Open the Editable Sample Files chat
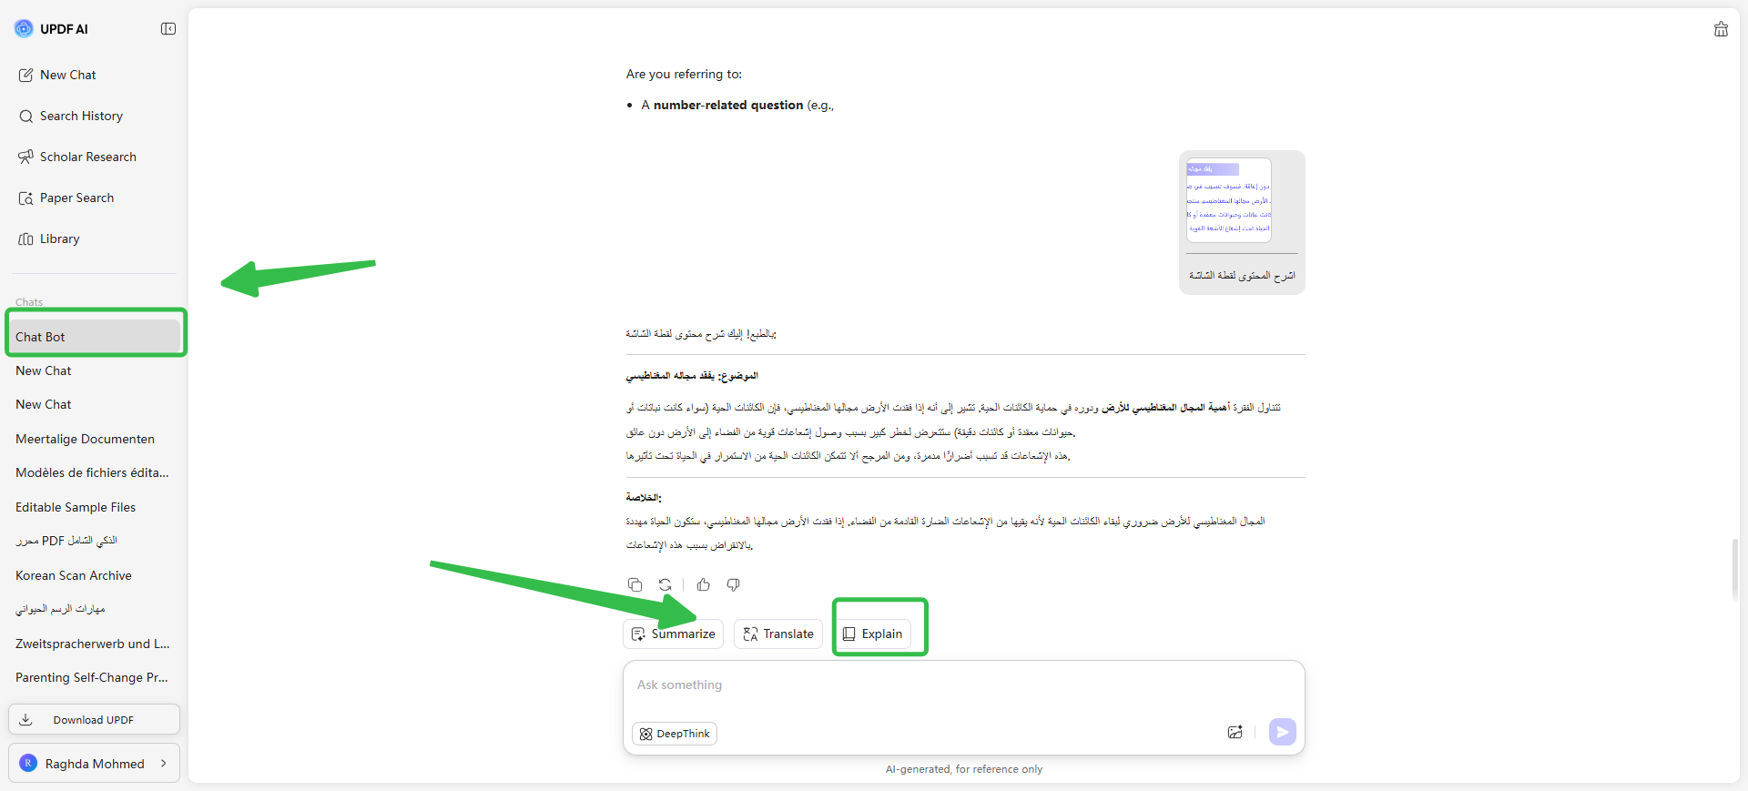 point(96,507)
